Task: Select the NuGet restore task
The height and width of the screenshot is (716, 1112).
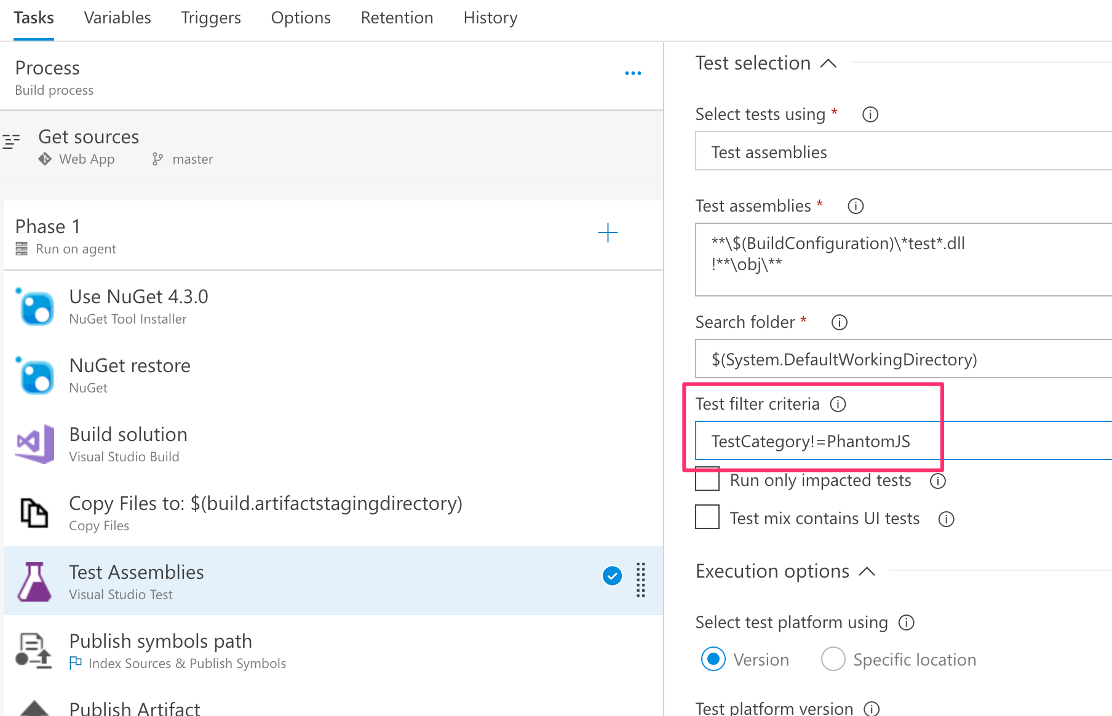Action: pyautogui.click(x=333, y=375)
